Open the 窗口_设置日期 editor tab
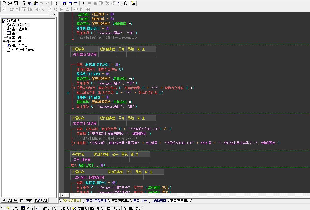 [96, 201]
